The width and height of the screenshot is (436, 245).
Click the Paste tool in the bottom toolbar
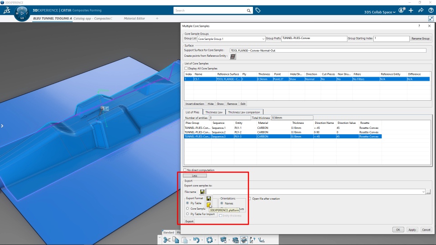(184, 240)
